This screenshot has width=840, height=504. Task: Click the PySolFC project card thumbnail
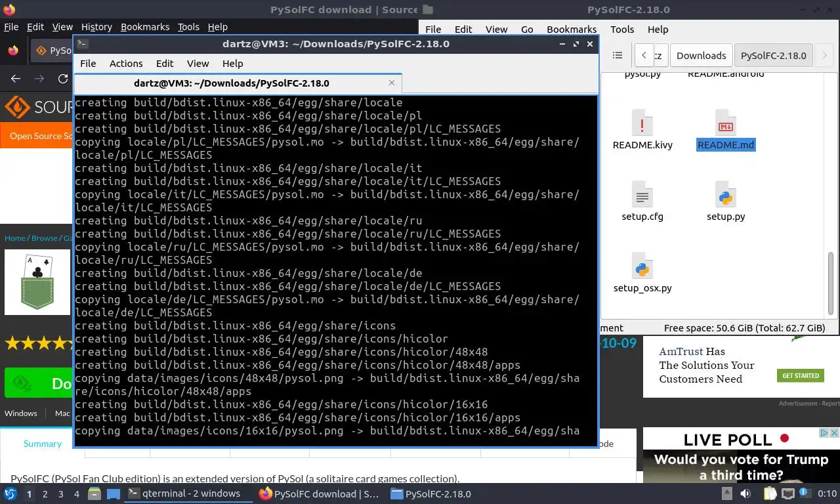(37, 282)
